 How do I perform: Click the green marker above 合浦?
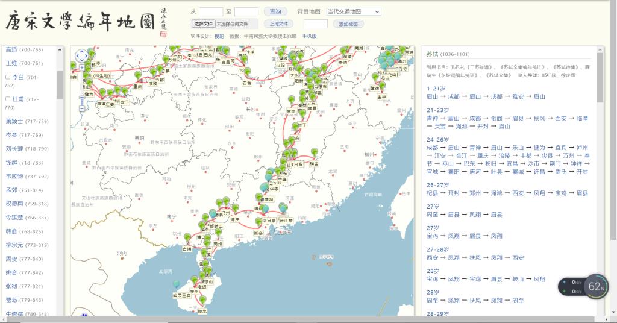[x=187, y=238]
